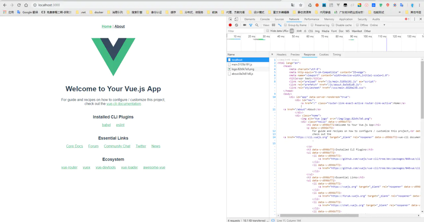This screenshot has height=222, width=424.
Task: Open the babel plugin link
Action: click(x=106, y=125)
